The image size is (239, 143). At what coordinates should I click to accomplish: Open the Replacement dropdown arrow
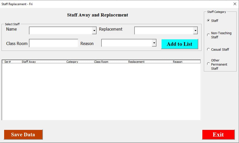click(195, 31)
